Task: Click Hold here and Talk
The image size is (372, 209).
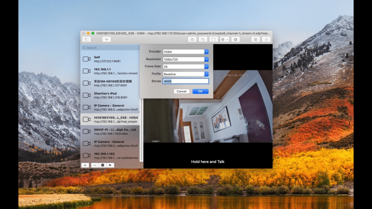Action: click(208, 162)
